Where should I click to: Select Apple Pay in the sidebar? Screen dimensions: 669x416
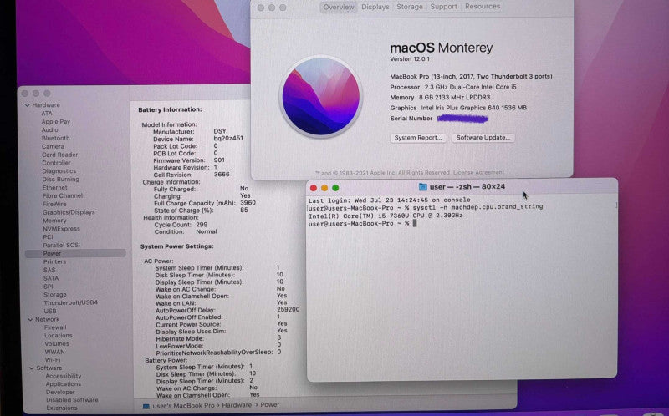pos(55,122)
